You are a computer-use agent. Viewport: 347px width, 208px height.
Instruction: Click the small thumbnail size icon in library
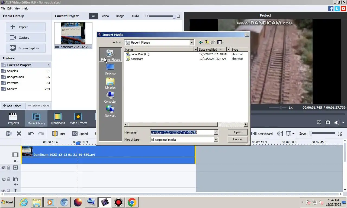(147, 16)
